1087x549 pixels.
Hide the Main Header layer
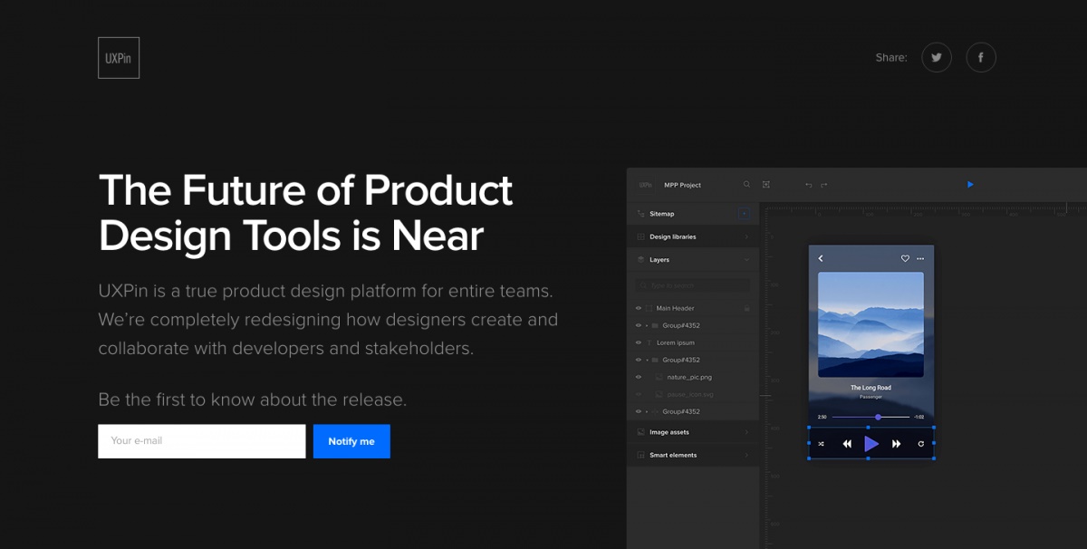coord(639,307)
